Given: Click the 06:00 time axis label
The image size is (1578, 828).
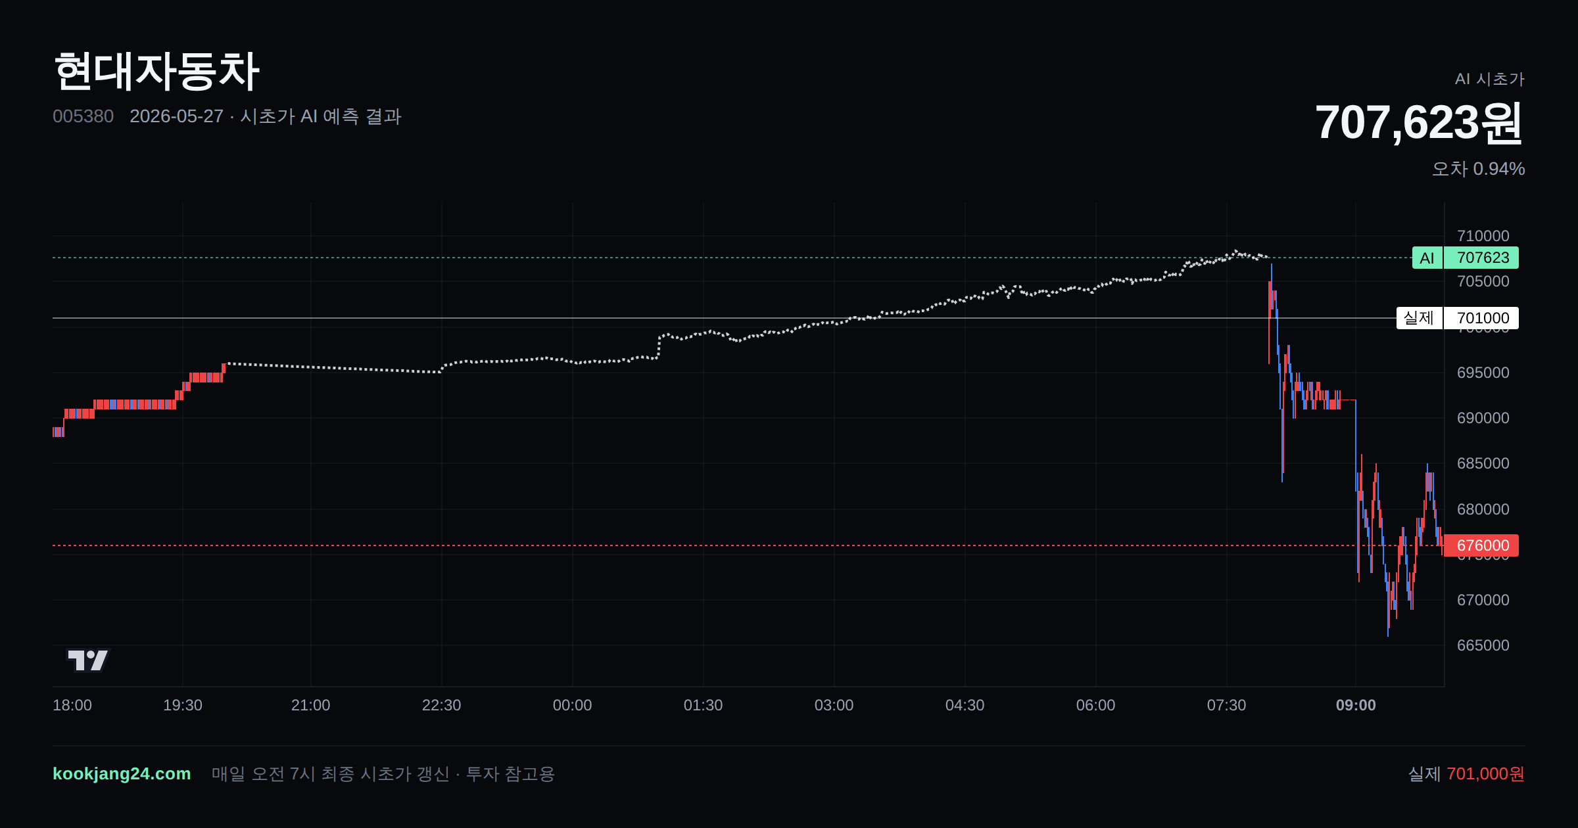Looking at the screenshot, I should pyautogui.click(x=1095, y=705).
